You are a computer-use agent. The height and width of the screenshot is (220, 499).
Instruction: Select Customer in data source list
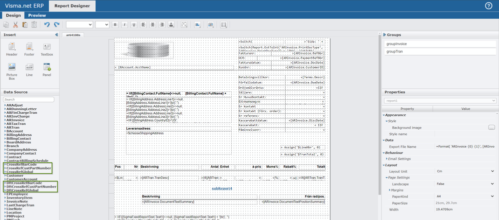14,176
